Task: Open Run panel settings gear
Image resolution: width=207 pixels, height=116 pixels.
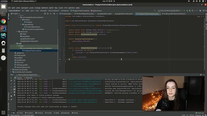Action: pos(201,75)
